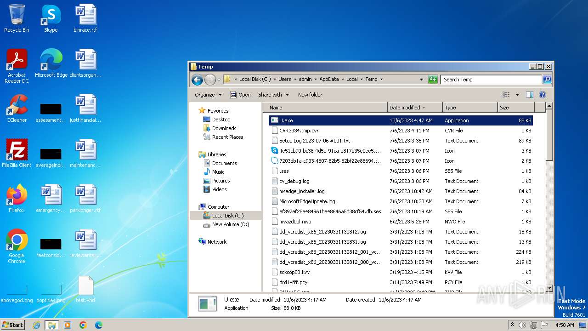Screen dimensions: 588x331
Task: Sort by the Size column header
Action: pyautogui.click(x=516, y=108)
